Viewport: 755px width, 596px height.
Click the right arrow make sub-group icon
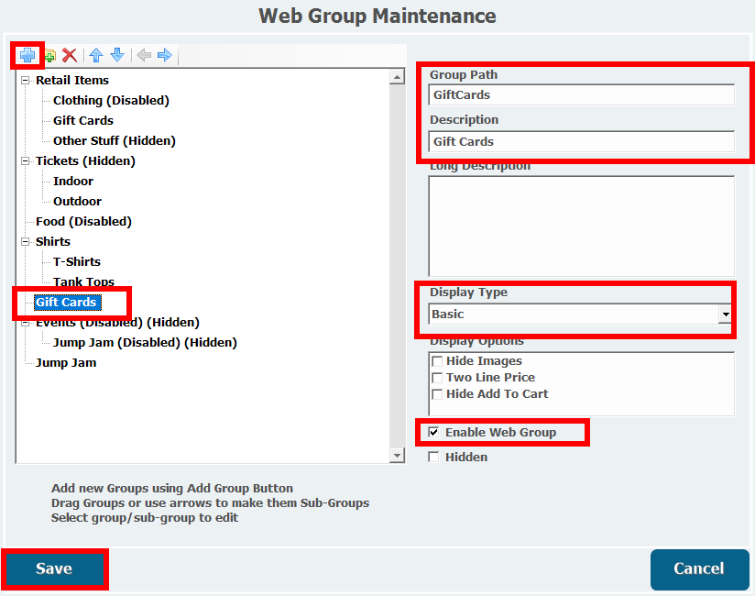[x=165, y=56]
